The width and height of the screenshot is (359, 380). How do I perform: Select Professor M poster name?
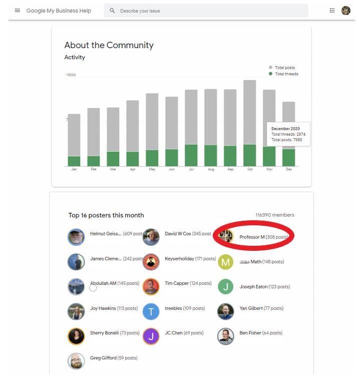(x=252, y=237)
